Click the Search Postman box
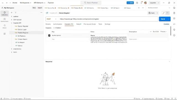 point(91,3)
